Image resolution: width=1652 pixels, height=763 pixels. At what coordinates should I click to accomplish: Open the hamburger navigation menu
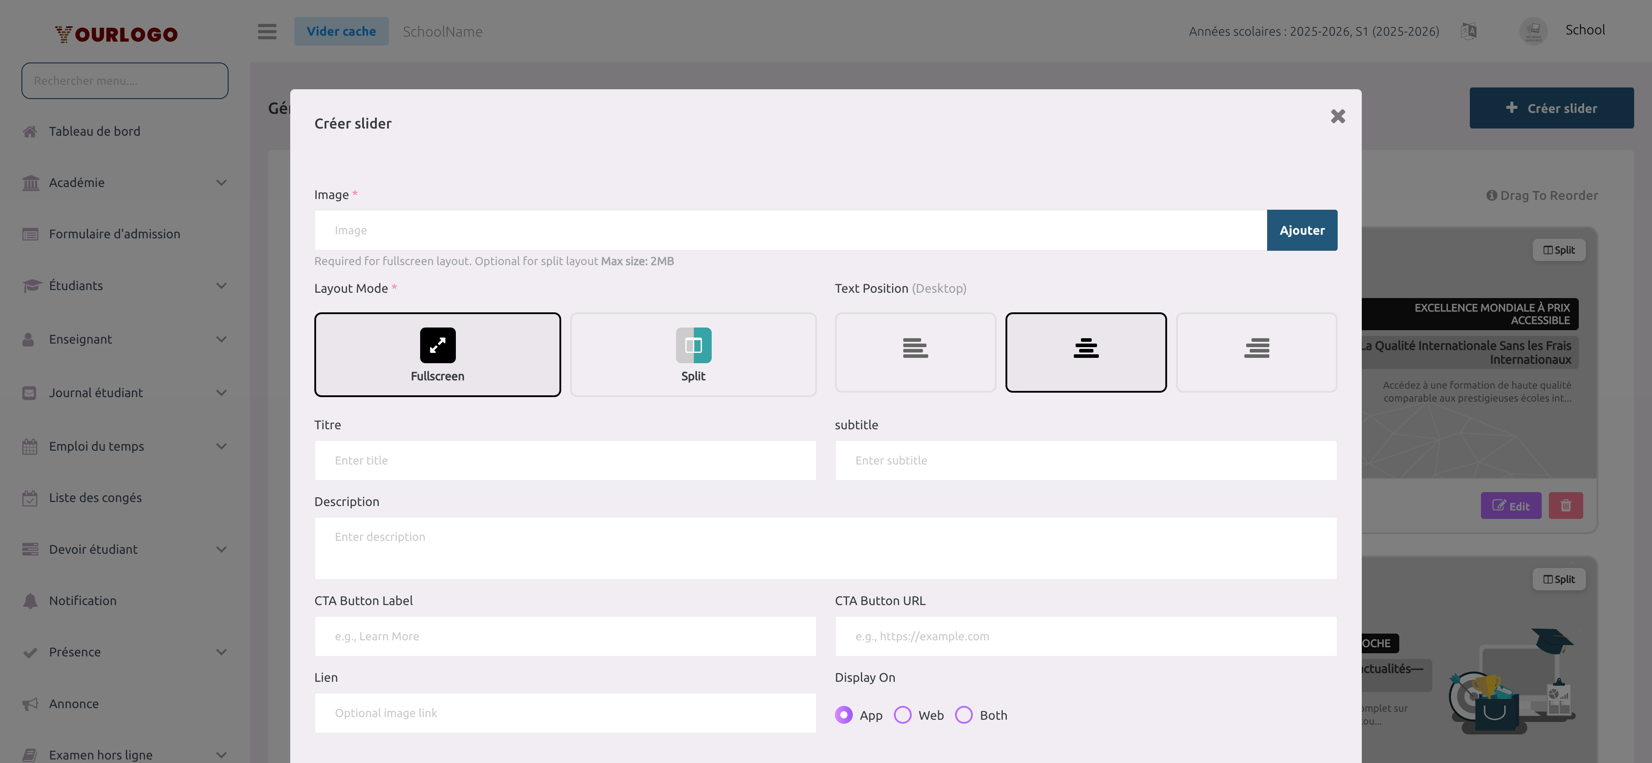click(267, 31)
